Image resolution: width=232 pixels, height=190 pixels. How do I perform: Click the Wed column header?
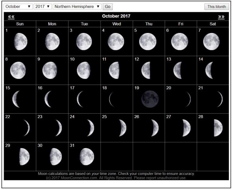tap(116, 24)
